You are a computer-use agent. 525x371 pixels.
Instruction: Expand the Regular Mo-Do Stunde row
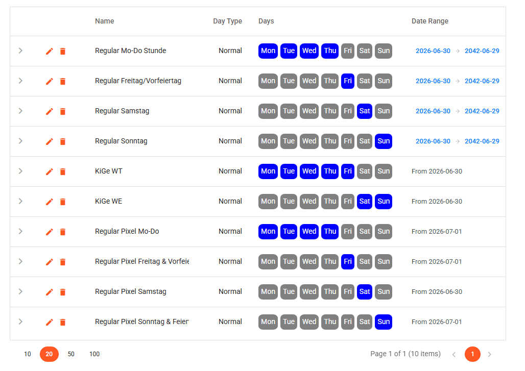coord(20,51)
